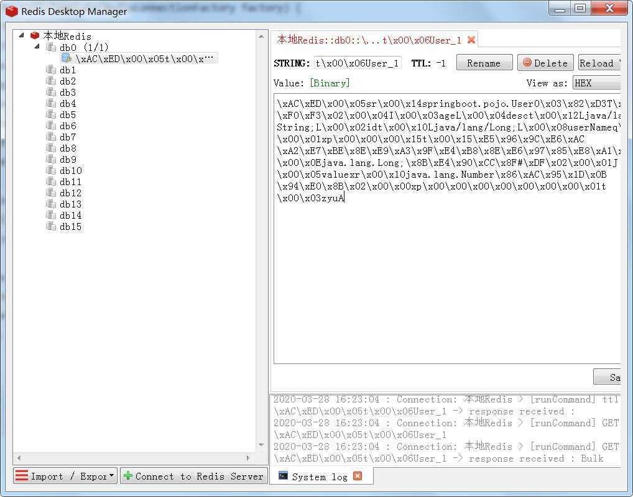Connect to Redis Server
This screenshot has height=497, width=633.
[194, 476]
